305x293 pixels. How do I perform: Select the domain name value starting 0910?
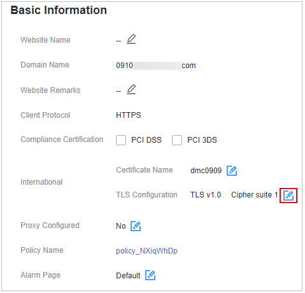click(156, 66)
